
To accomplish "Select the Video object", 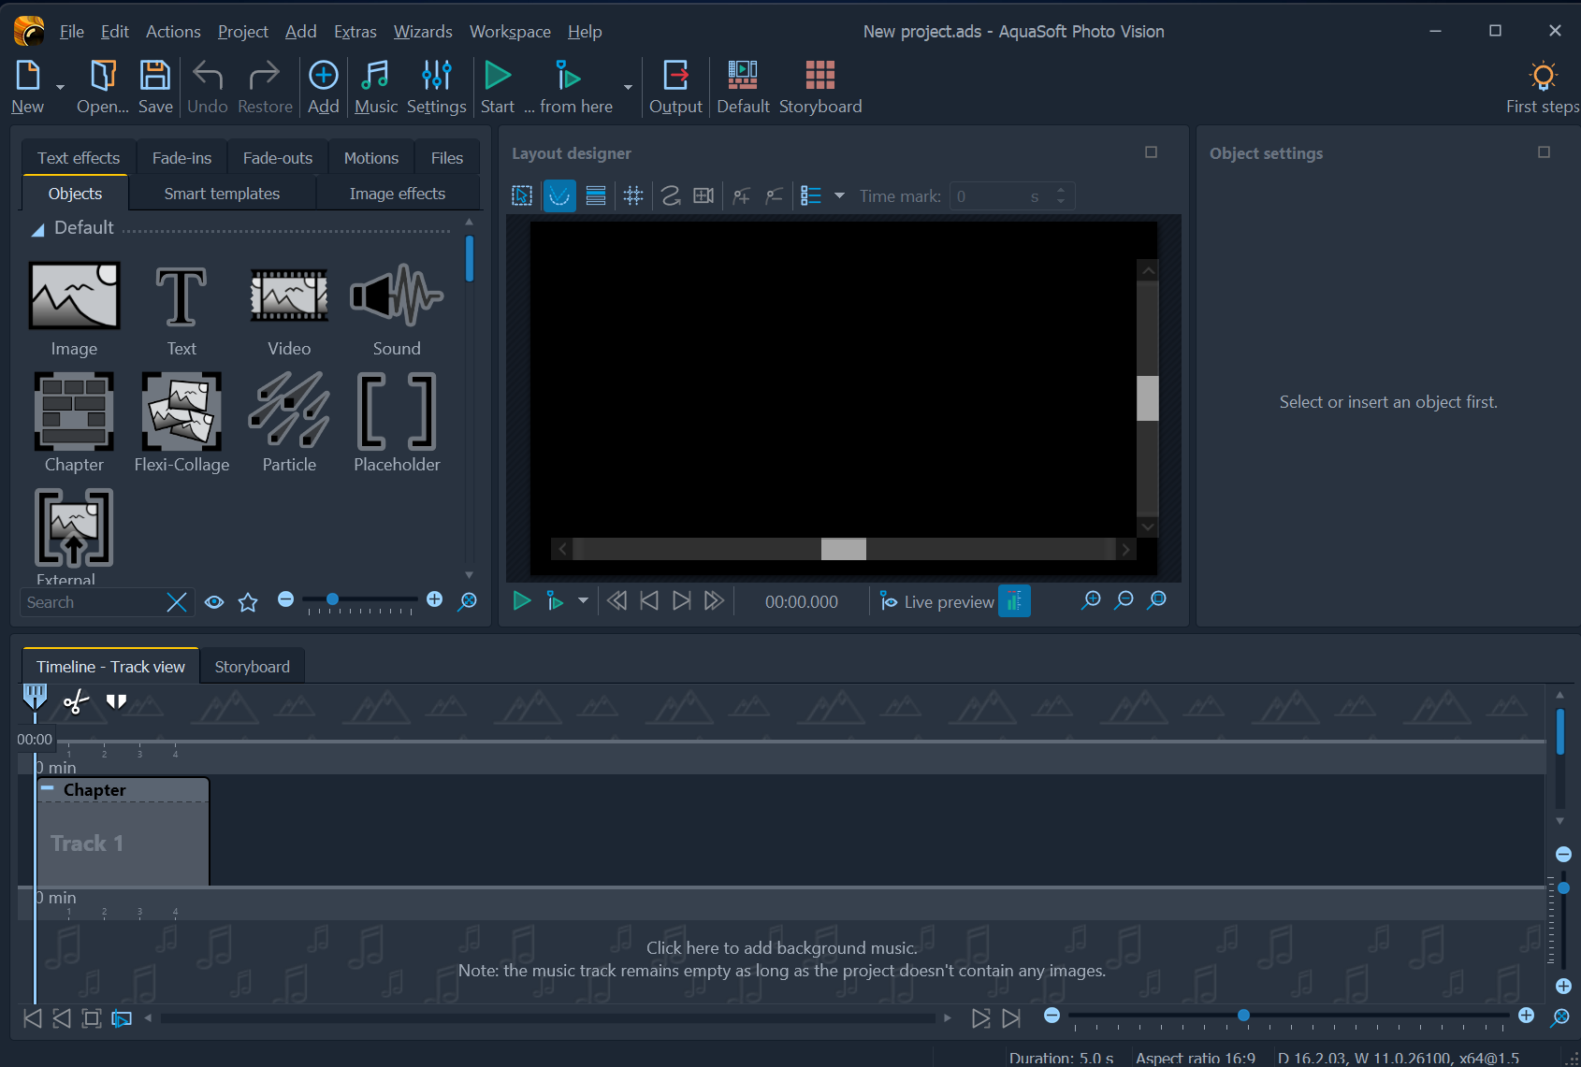I will [x=289, y=310].
